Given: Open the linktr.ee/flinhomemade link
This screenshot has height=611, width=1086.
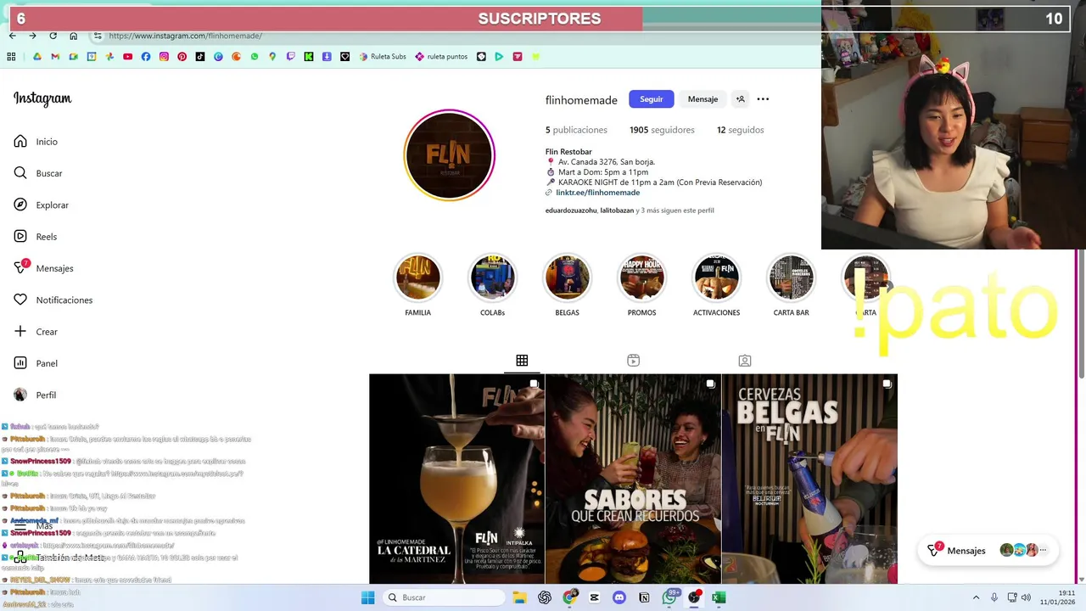Looking at the screenshot, I should (597, 193).
